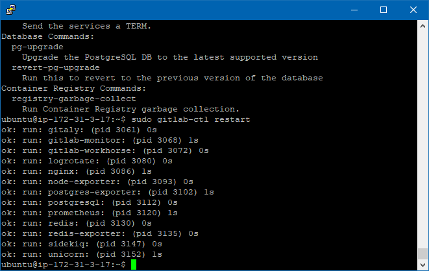This screenshot has height=271, width=429.
Task: Click the sidekiq status output line
Action: [x=82, y=244]
